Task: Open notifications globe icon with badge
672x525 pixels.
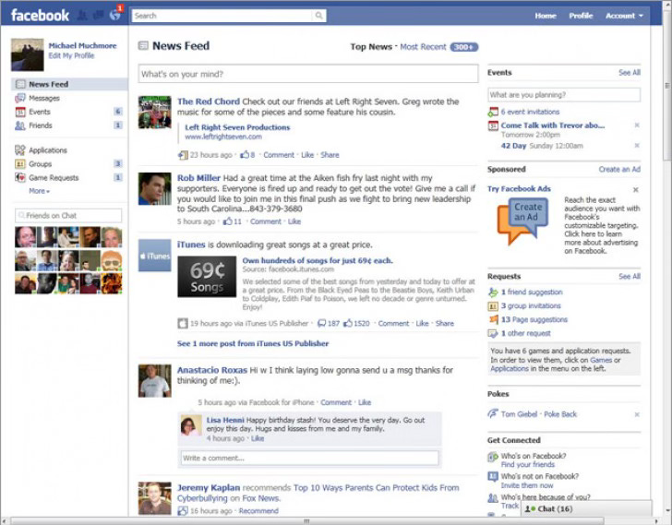Action: 114,16
